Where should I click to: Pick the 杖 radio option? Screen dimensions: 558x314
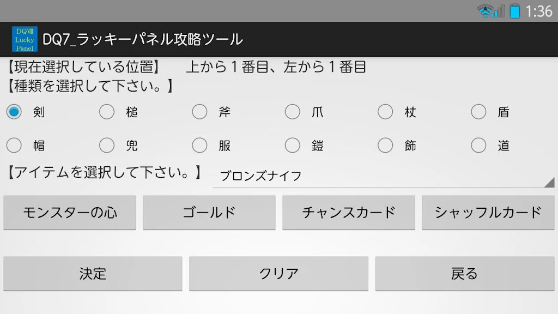click(x=385, y=112)
